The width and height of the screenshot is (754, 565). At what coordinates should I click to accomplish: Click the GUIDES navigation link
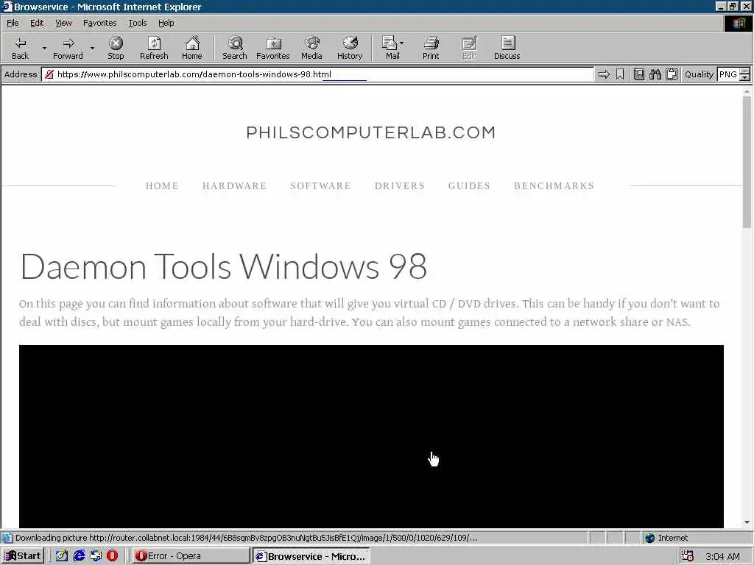click(x=469, y=186)
